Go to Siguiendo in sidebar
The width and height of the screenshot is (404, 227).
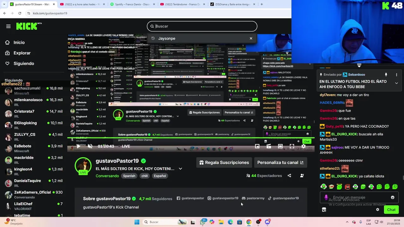pos(20,63)
